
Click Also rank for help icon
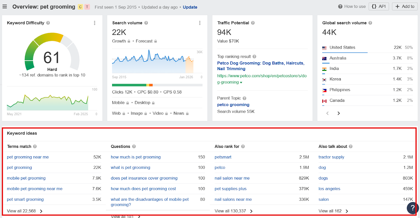point(243,147)
